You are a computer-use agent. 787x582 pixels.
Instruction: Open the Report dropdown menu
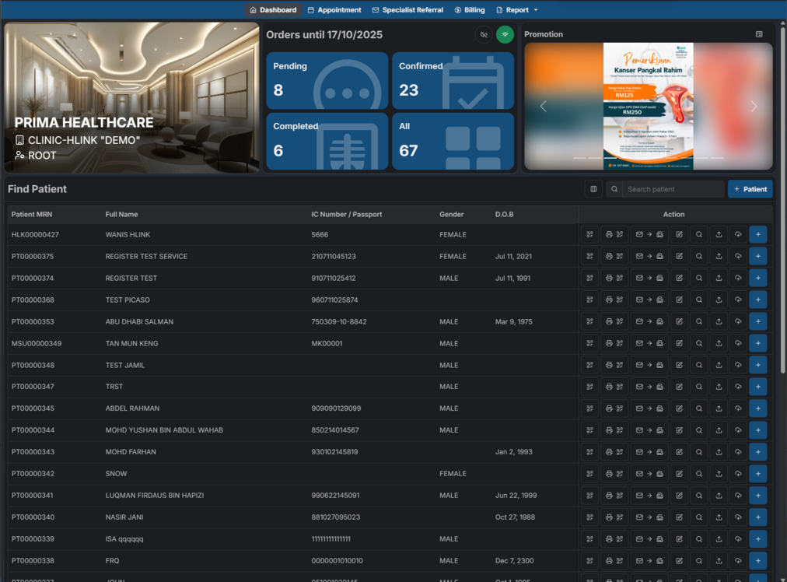pos(517,10)
